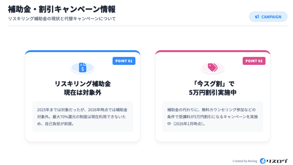Click the POINT 02 pink label
The image size is (293, 165).
pyautogui.click(x=254, y=61)
